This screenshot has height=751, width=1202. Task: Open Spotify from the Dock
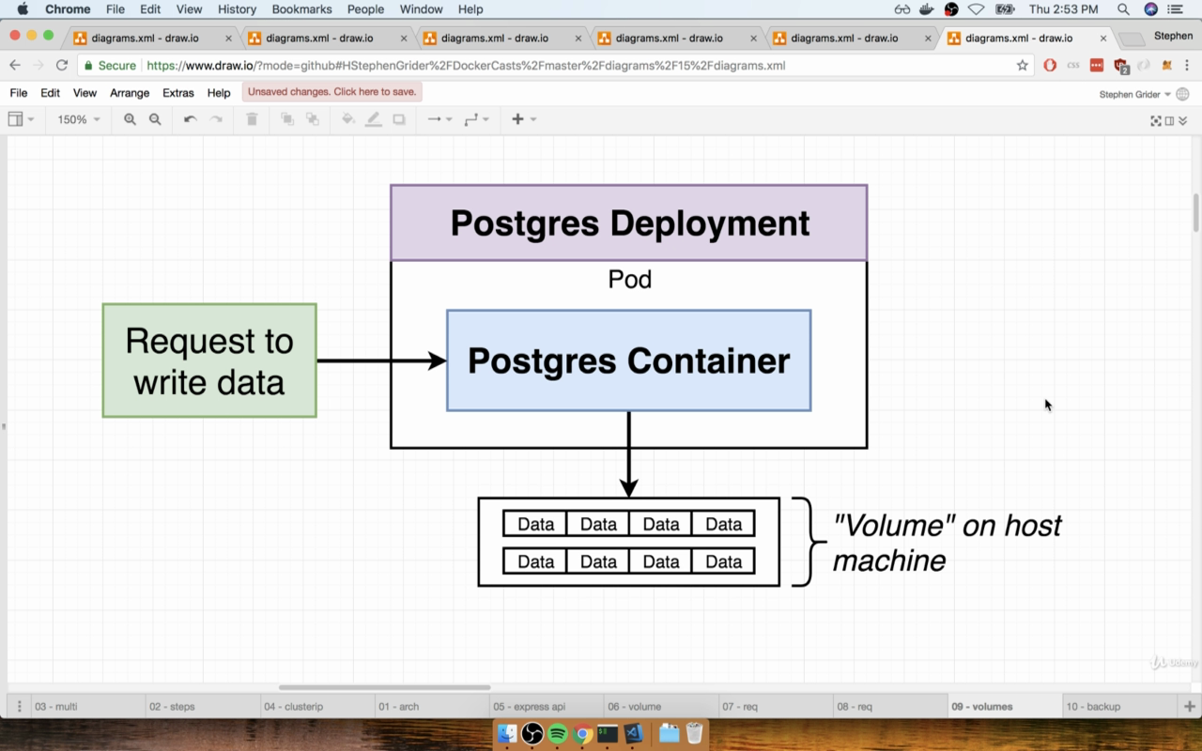coord(557,733)
